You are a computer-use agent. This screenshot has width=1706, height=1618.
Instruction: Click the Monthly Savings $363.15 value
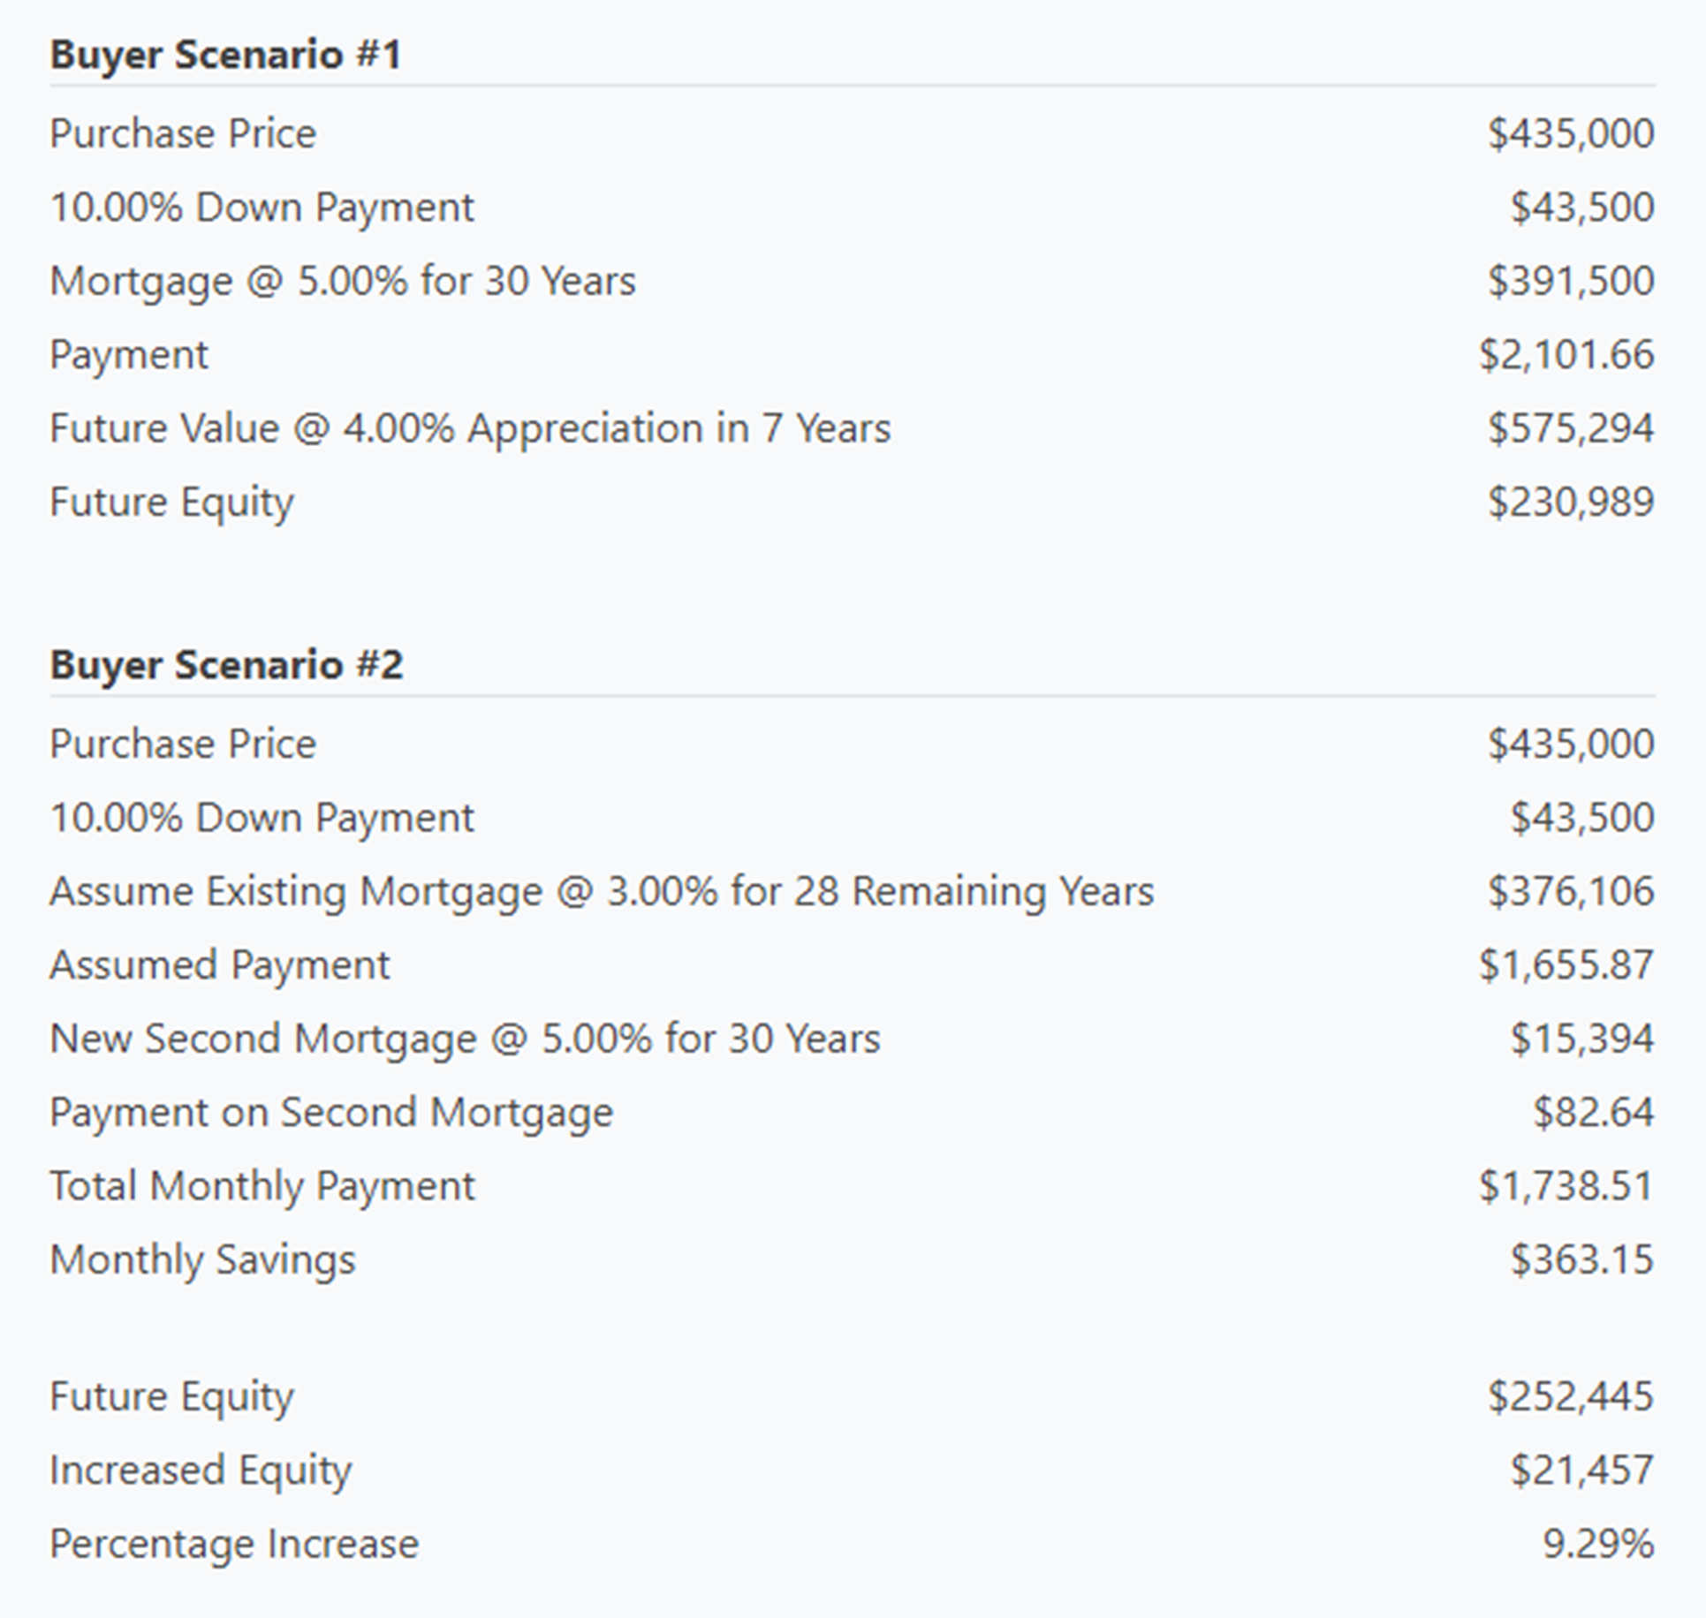(1581, 1260)
